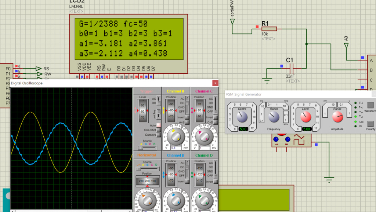Select the sortiePWM terminal symbol
The width and height of the screenshot is (376, 212).
pyautogui.click(x=232, y=22)
